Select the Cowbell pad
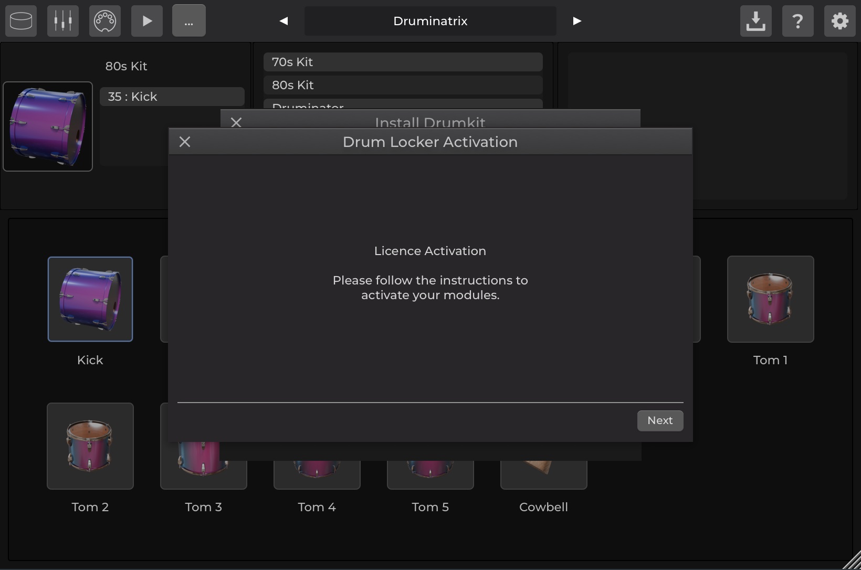The width and height of the screenshot is (861, 570). 544,474
